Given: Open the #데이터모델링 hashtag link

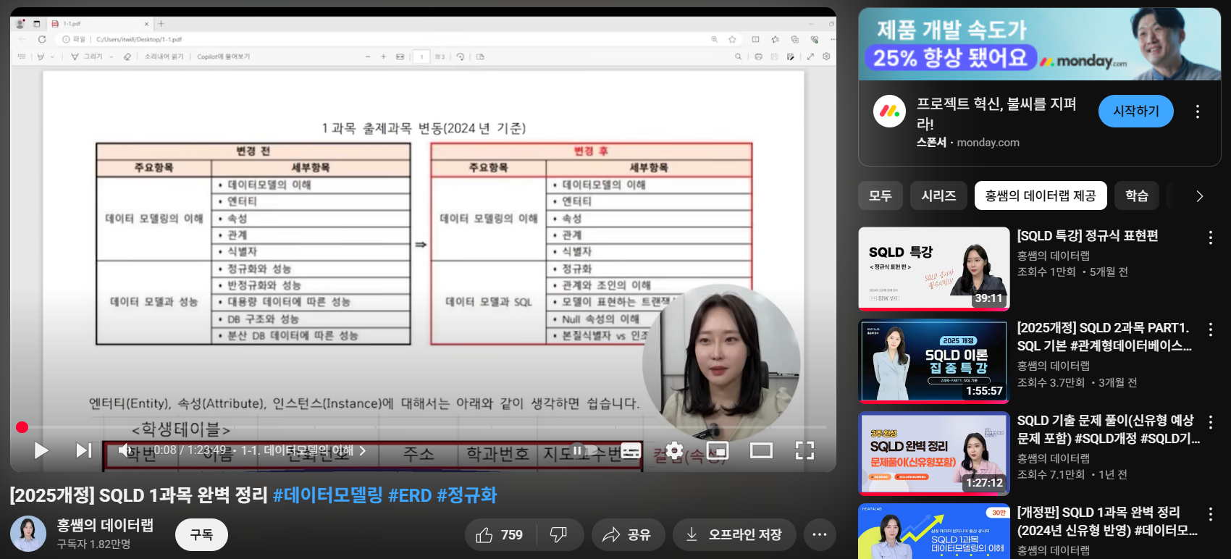Looking at the screenshot, I should [x=327, y=495].
